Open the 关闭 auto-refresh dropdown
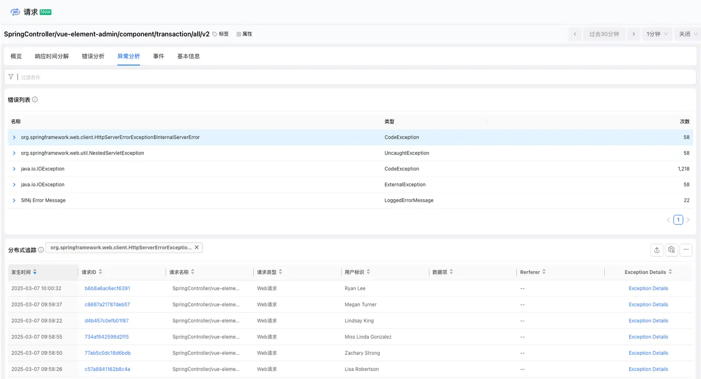The height and width of the screenshot is (379, 701). [x=688, y=34]
